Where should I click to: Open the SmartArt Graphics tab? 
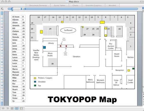coord(93,5)
